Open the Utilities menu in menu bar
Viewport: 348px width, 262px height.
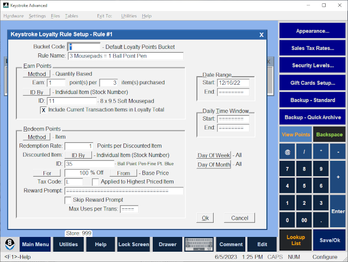[x=129, y=16]
